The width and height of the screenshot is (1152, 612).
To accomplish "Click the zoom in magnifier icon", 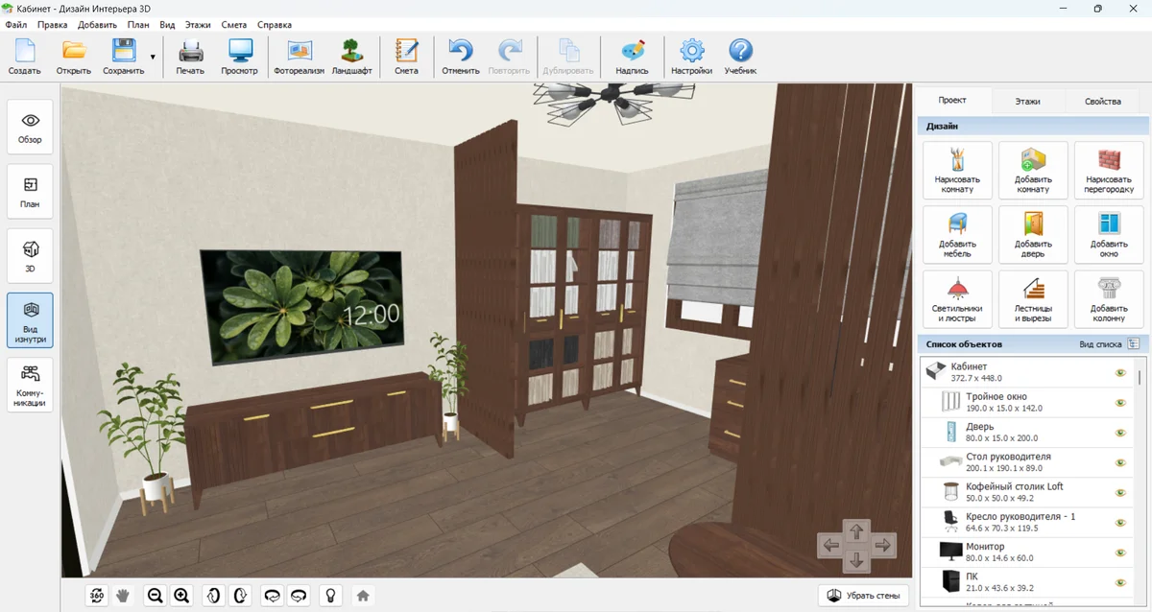I will pyautogui.click(x=181, y=596).
